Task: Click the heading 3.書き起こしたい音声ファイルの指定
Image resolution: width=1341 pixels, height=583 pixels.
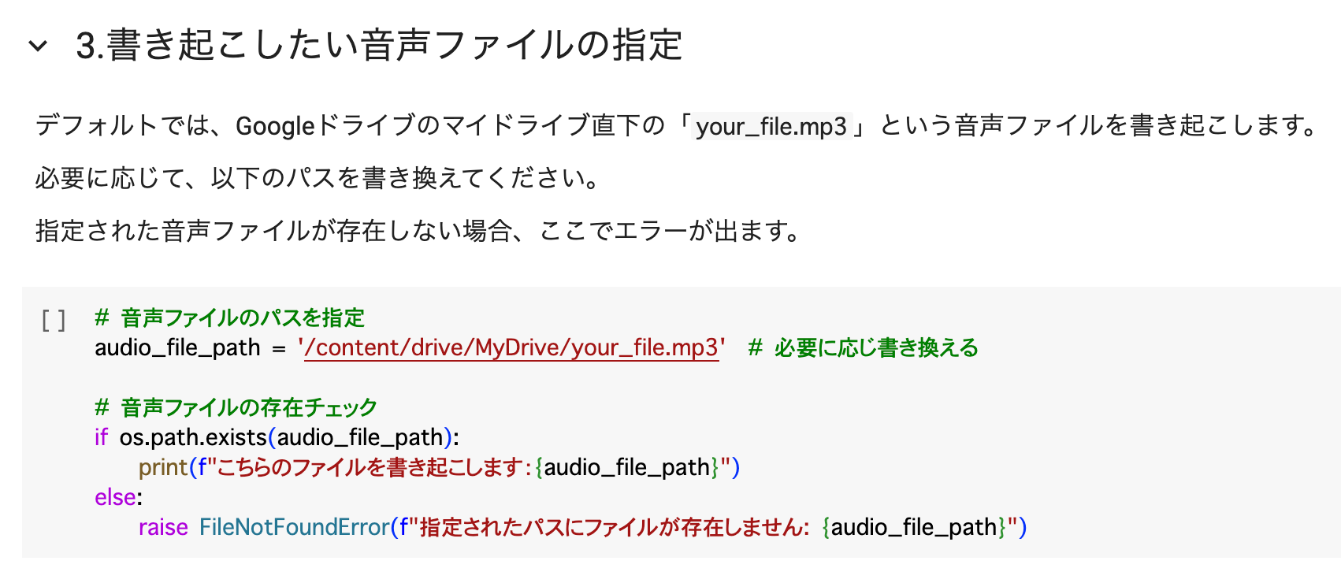Action: (x=378, y=45)
